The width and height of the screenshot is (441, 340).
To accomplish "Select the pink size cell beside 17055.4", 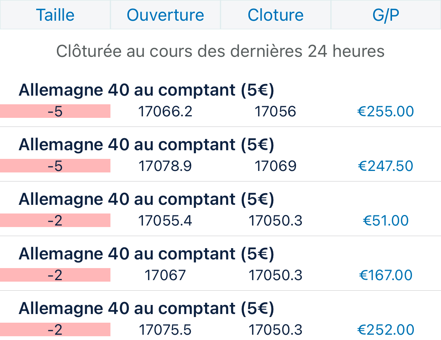I will (55, 221).
